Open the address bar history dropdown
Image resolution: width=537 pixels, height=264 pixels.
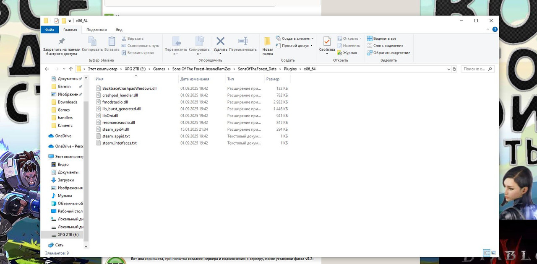coord(448,69)
